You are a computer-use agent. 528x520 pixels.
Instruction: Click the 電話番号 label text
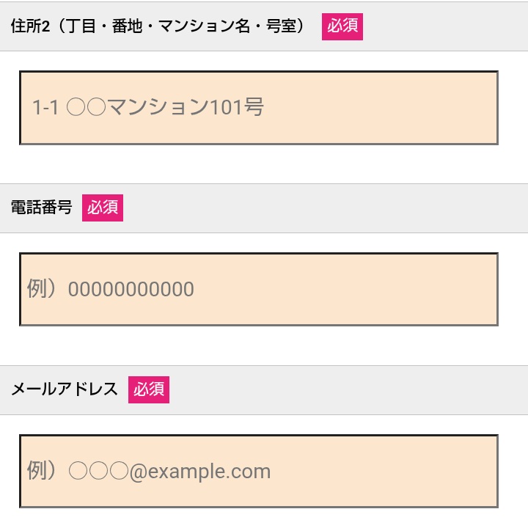(x=42, y=208)
